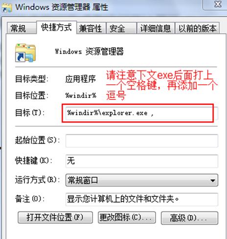Click the 目标(T) text field
The width and height of the screenshot is (227, 239).
tap(141, 113)
